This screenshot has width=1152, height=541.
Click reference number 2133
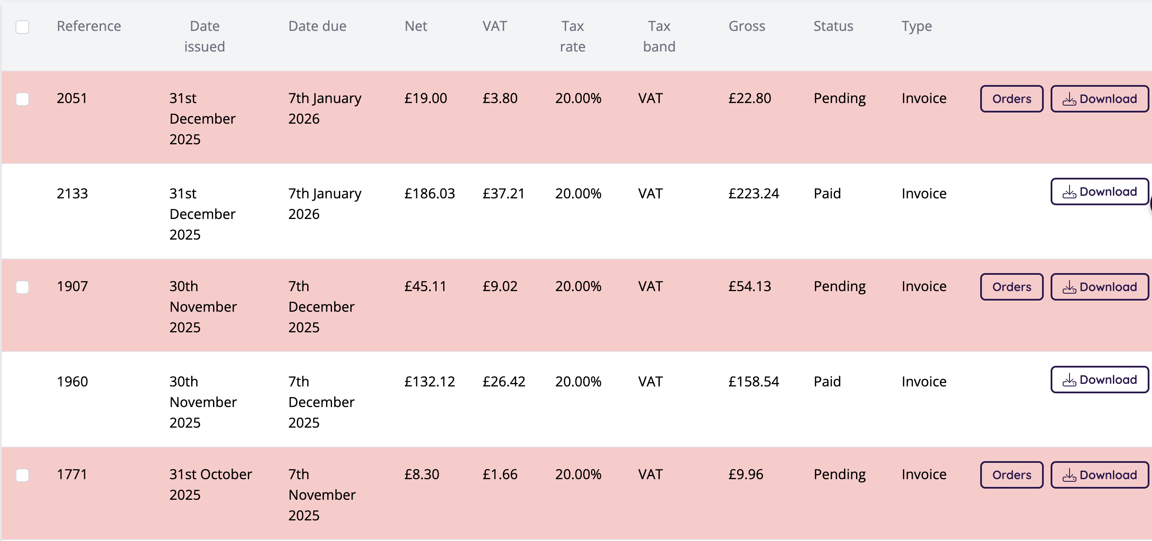[72, 194]
